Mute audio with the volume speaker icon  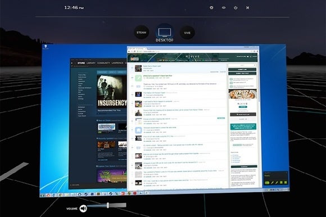click(83, 208)
